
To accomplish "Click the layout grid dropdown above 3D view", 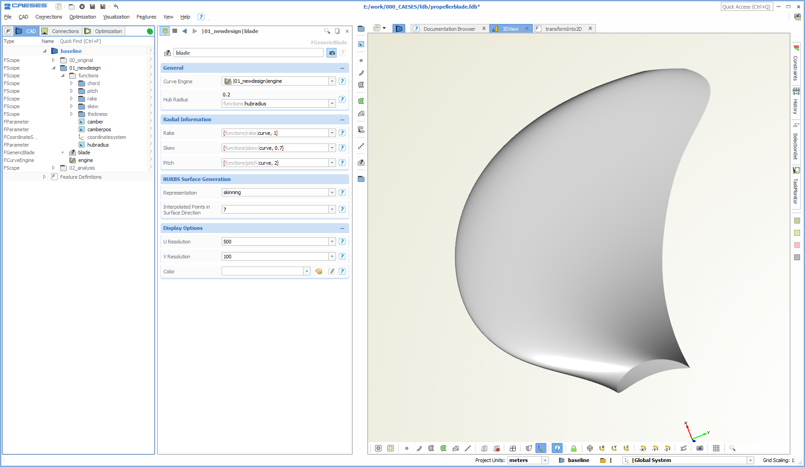I will pyautogui.click(x=379, y=28).
